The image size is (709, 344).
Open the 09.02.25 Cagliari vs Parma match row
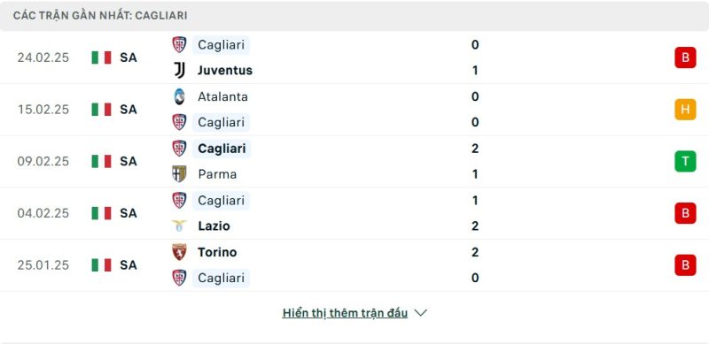coord(354,161)
